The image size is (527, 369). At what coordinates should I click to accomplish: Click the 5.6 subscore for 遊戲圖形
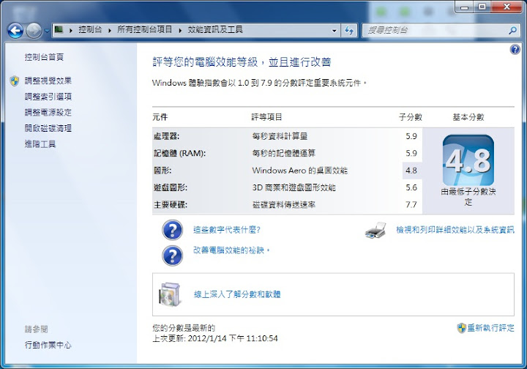[x=411, y=187]
